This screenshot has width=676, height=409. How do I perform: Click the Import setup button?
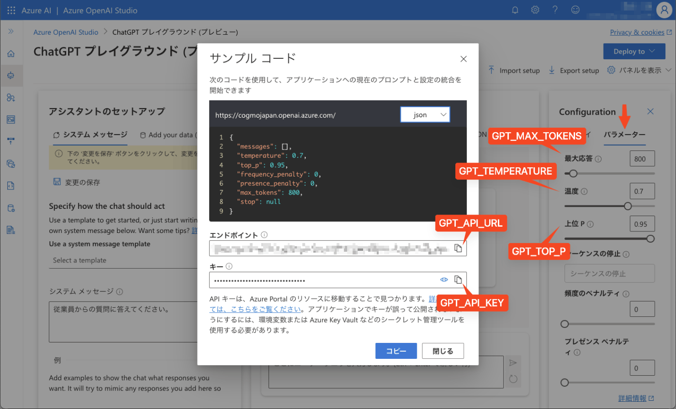(x=514, y=70)
